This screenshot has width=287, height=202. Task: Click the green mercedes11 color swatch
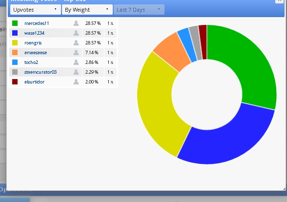(15, 23)
